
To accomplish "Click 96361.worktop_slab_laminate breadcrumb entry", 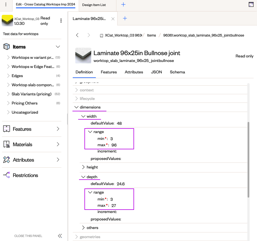I will point(204,35).
